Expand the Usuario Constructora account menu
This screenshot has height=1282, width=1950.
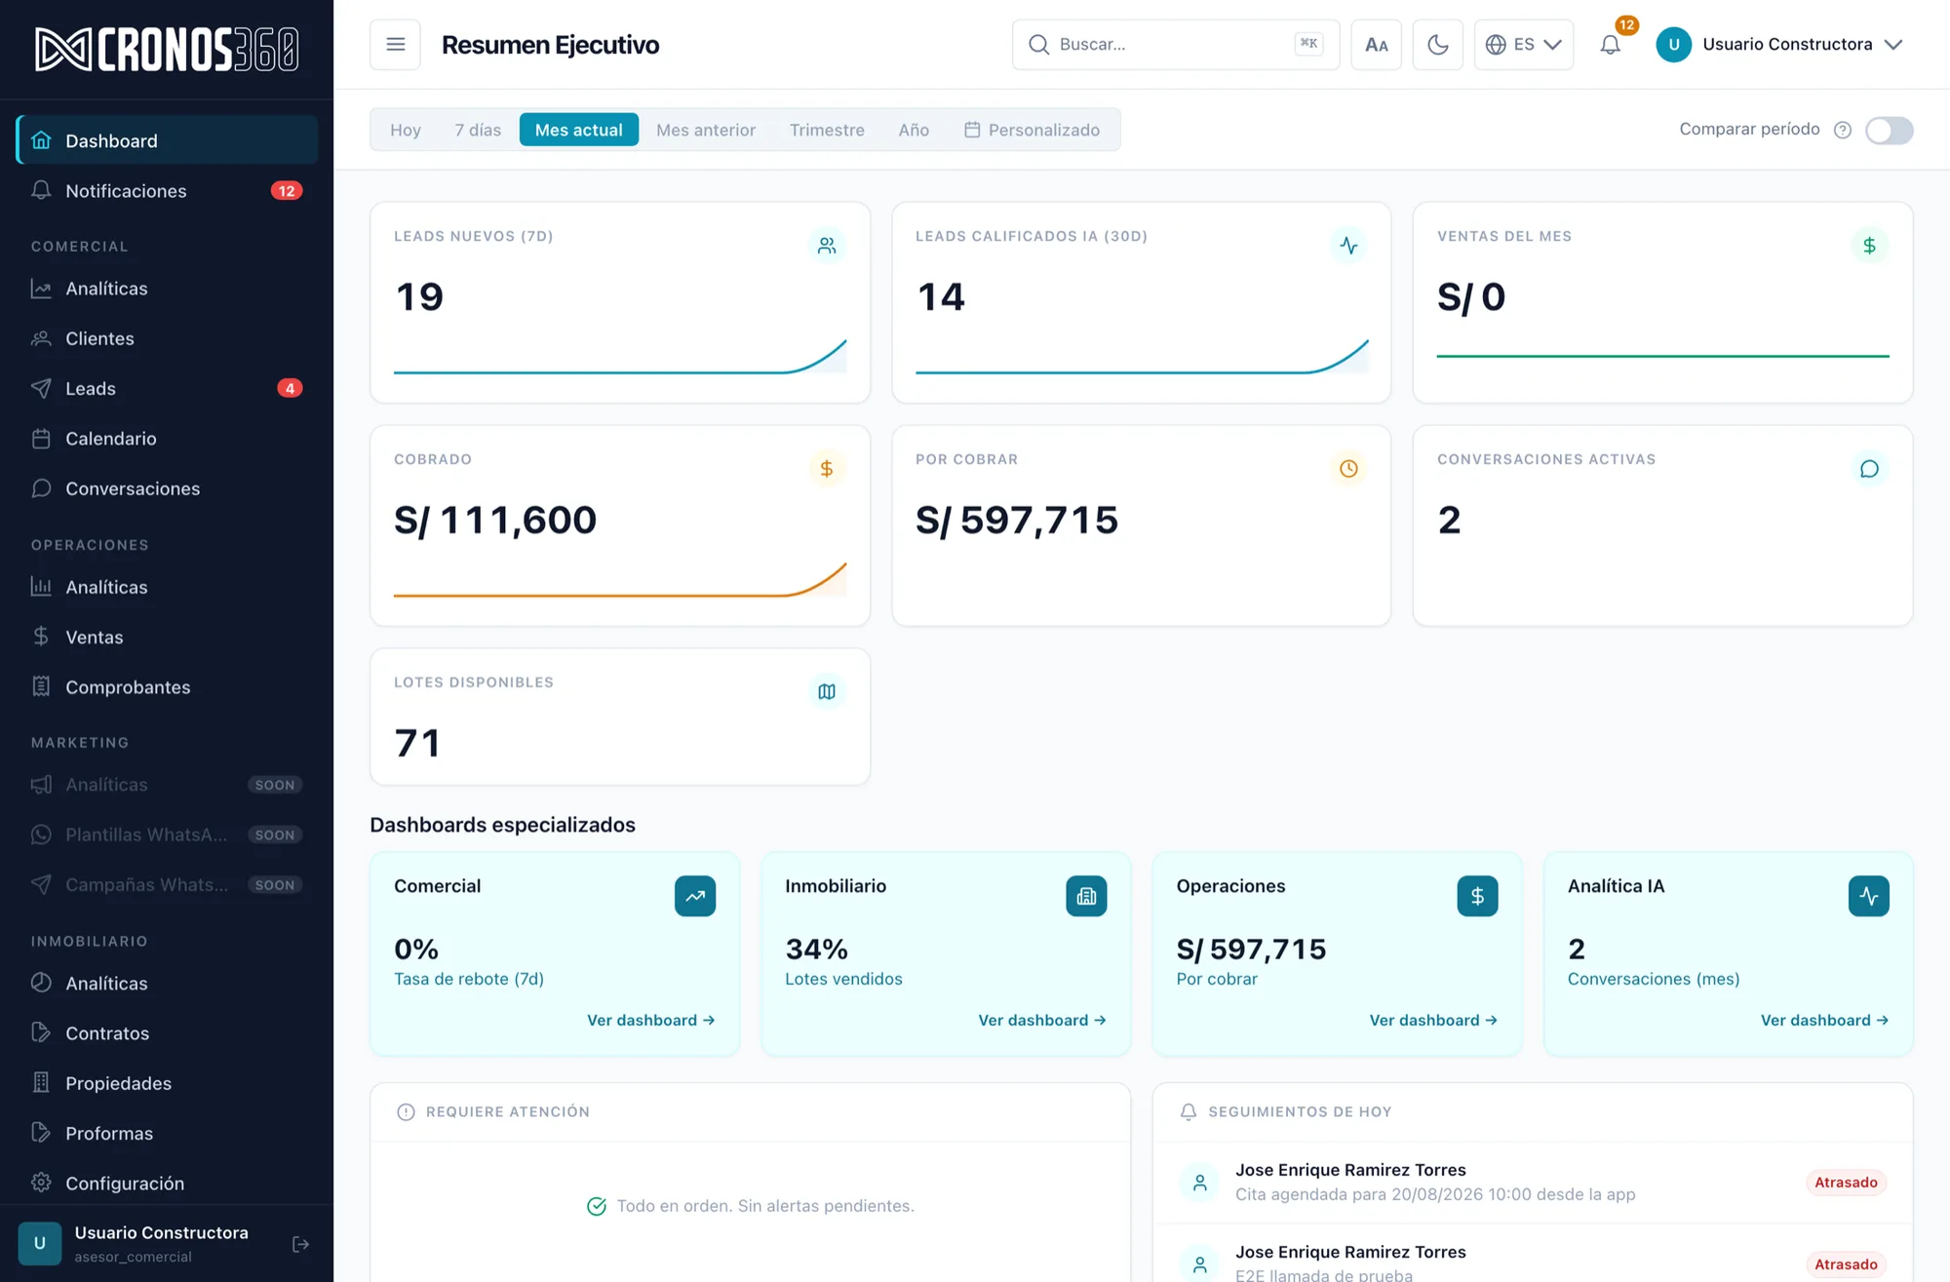pos(1779,45)
